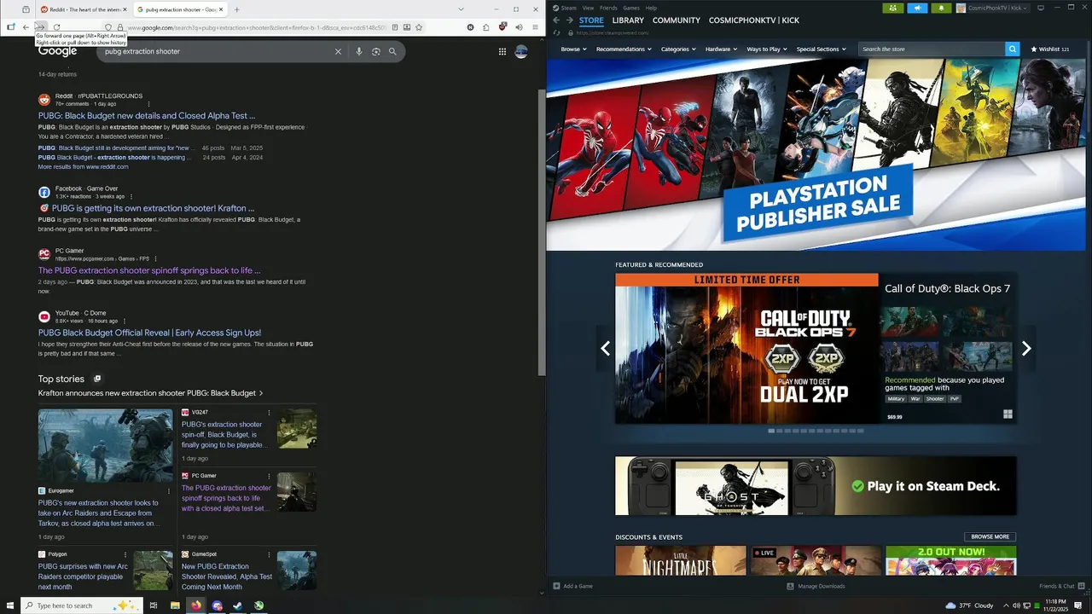Viewport: 1092px width, 614px height.
Task: Start Google voice search microphone
Action: 358,51
